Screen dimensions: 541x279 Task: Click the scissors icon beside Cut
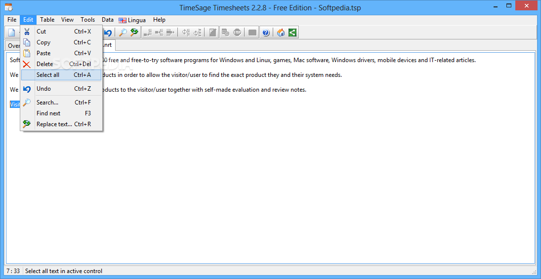click(27, 32)
